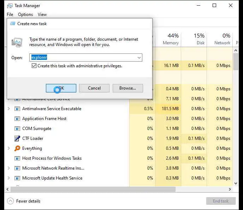
Task: Sort by the Disk column header
Action: pyautogui.click(x=194, y=39)
